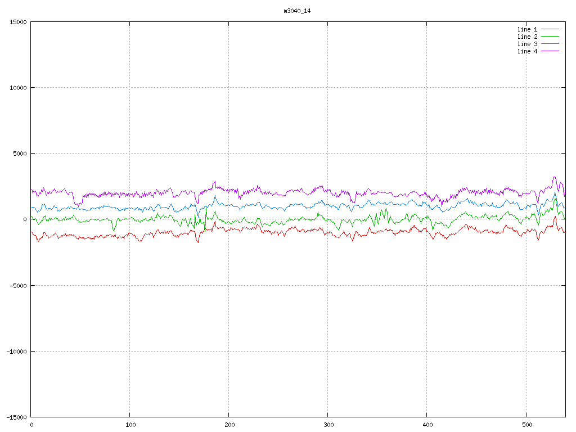Click the y-axis label 5000

(x=20, y=154)
